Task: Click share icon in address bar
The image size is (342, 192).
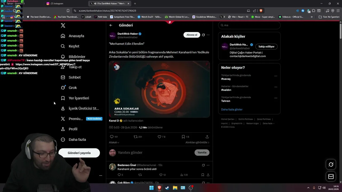Action: pyautogui.click(x=254, y=11)
